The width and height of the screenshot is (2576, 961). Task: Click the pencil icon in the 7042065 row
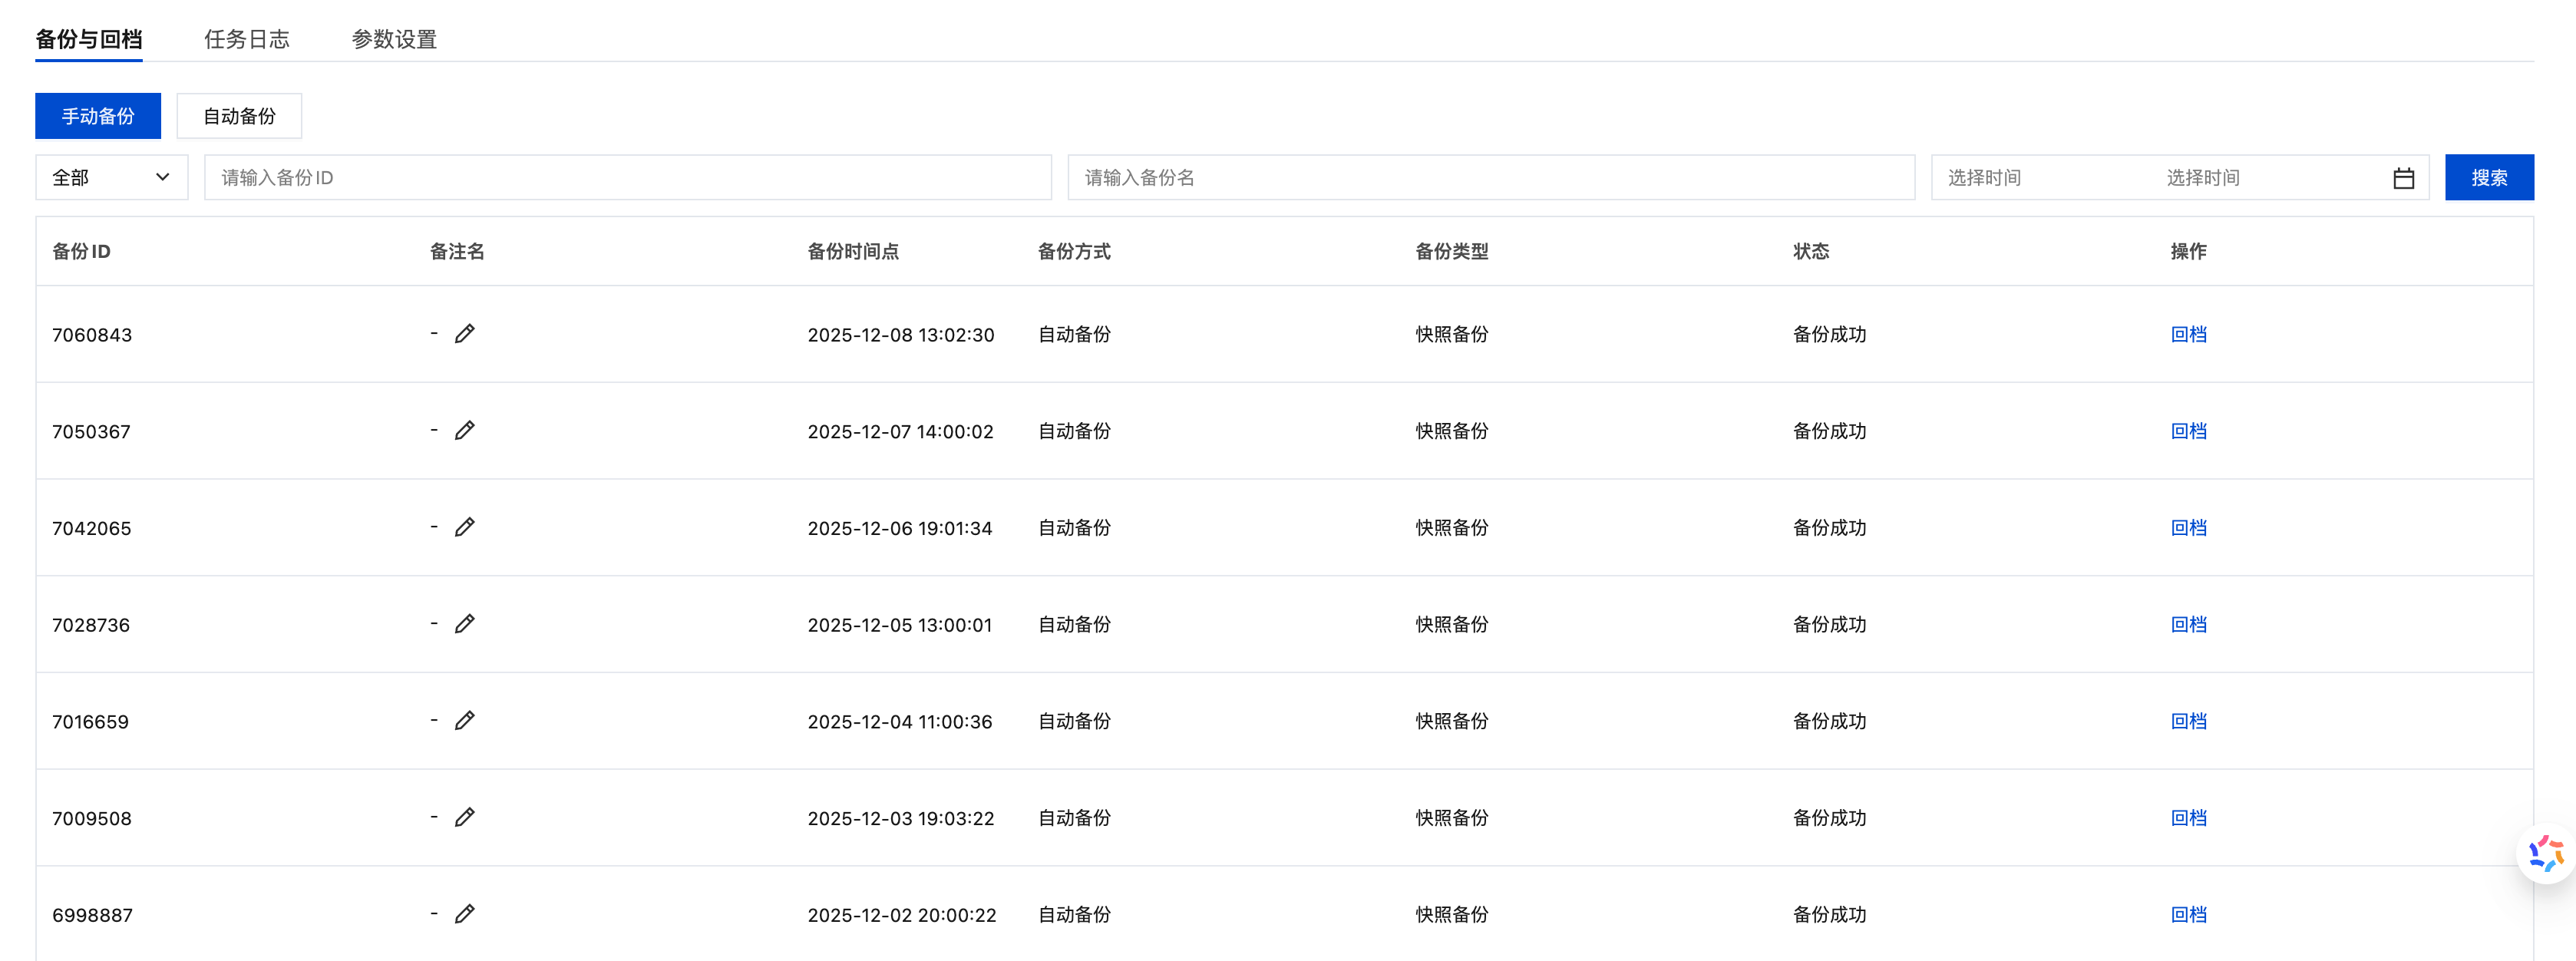tap(464, 527)
